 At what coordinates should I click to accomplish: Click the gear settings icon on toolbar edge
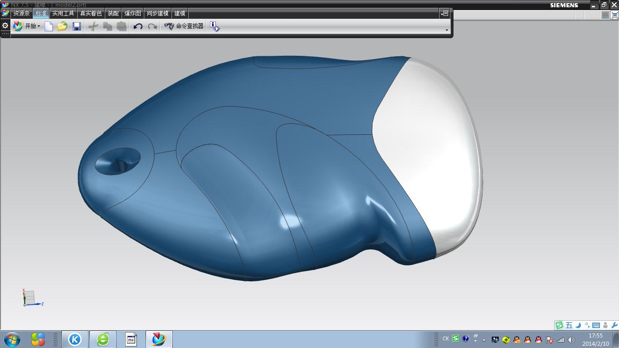point(5,25)
